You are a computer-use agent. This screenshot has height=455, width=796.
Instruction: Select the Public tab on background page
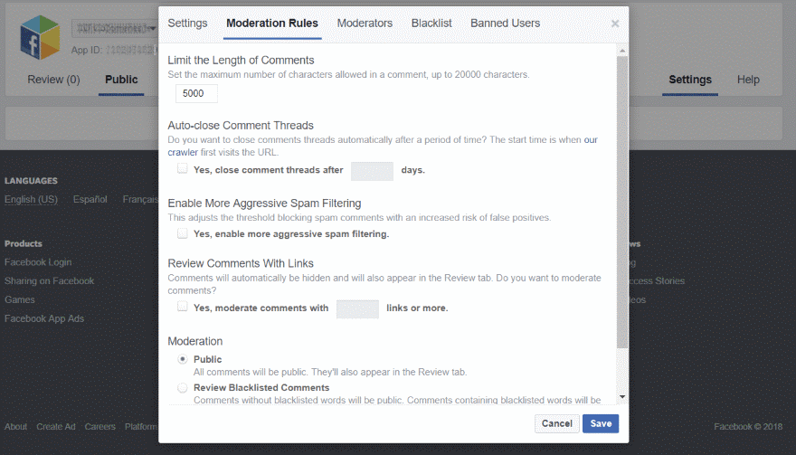pos(121,80)
